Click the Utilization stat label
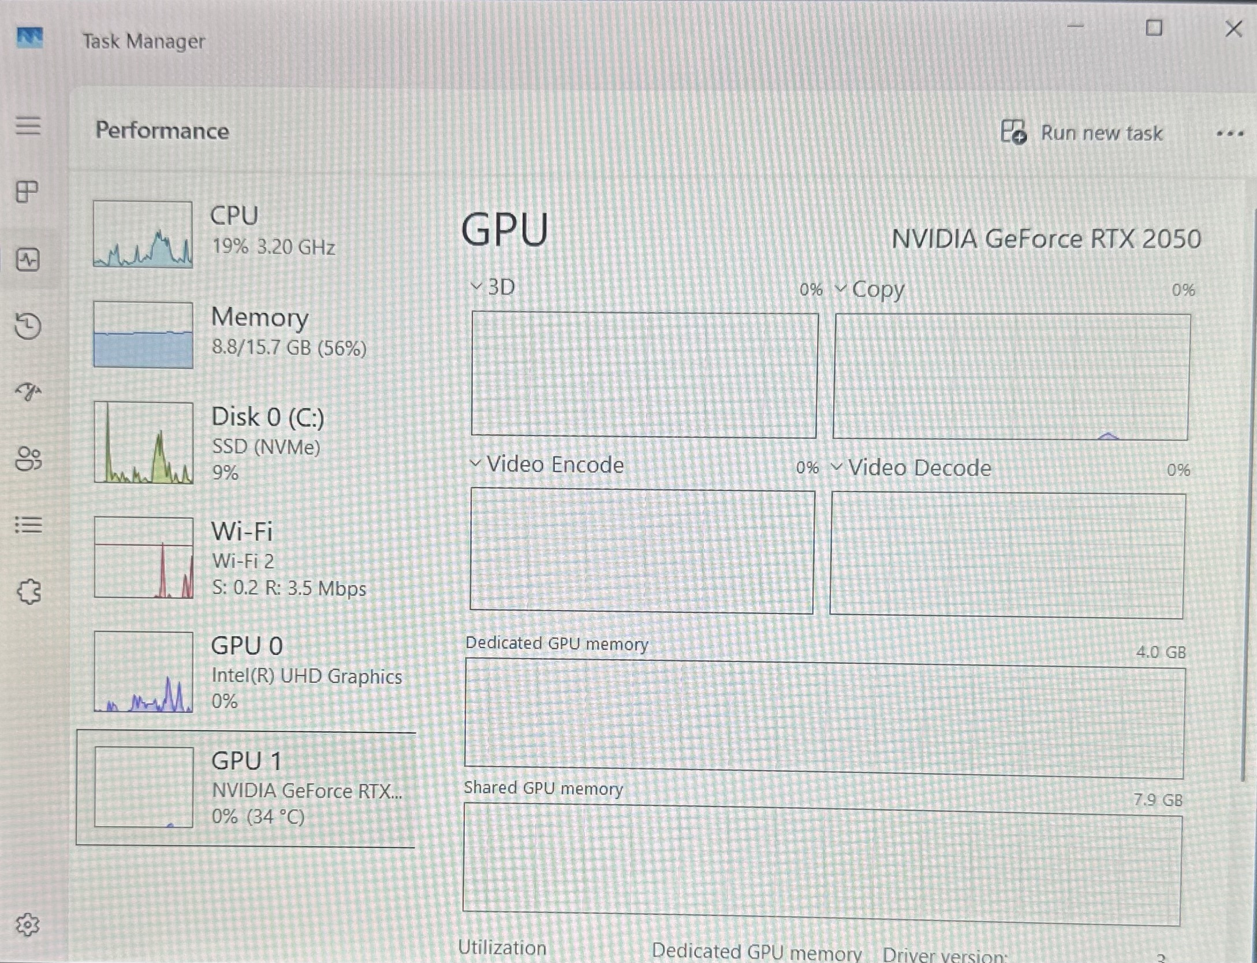 [502, 947]
